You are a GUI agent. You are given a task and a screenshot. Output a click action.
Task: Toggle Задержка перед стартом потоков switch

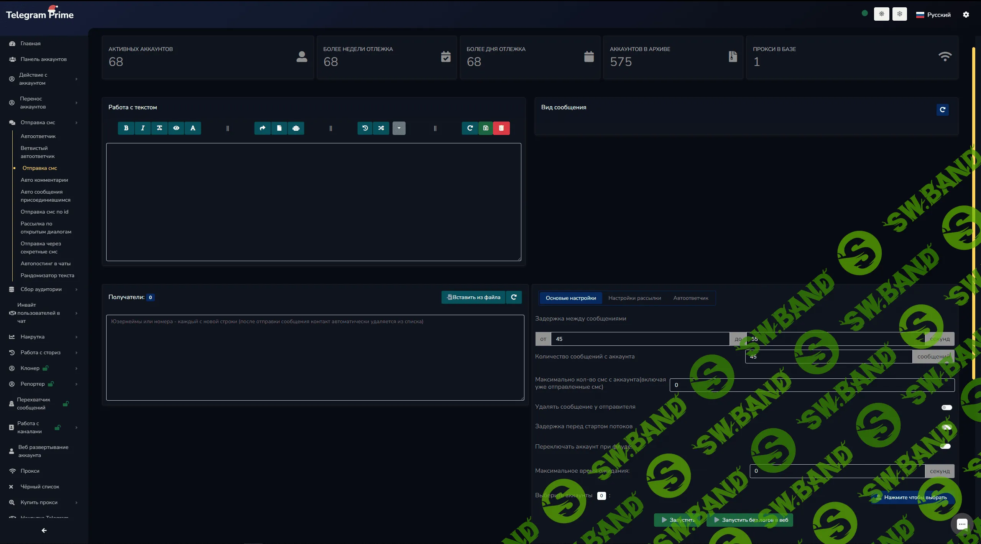pyautogui.click(x=946, y=427)
